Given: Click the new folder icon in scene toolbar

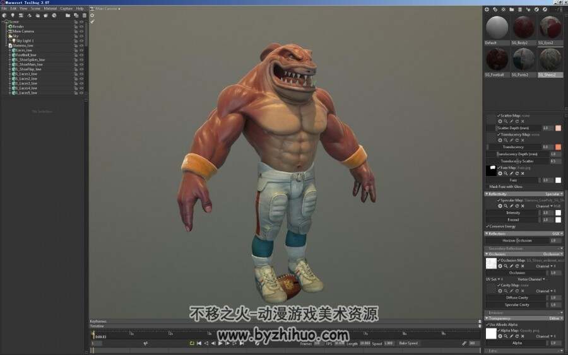Looking at the screenshot, I should (68, 16).
